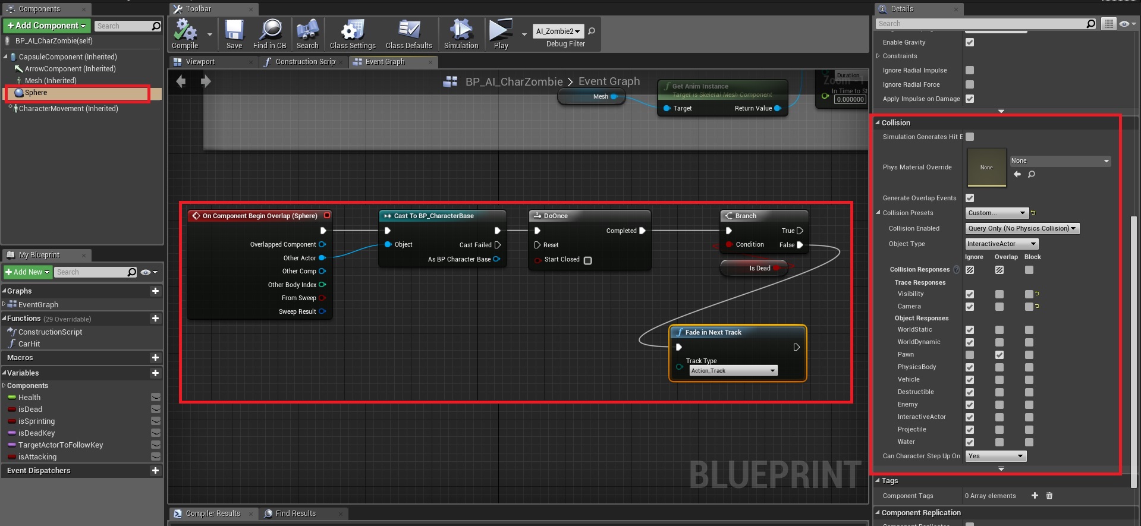The image size is (1141, 526).
Task: Disable Generate Overlap Events checkbox
Action: 970,198
